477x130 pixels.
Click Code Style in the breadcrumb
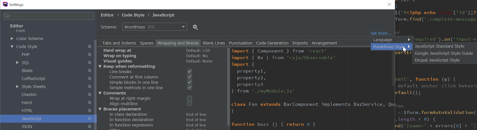pyautogui.click(x=133, y=15)
